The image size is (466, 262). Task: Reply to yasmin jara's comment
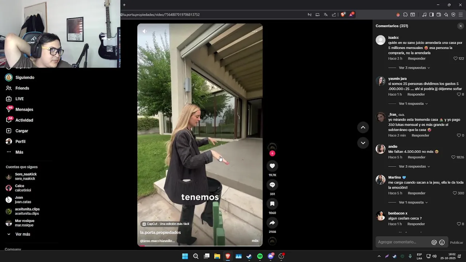click(416, 94)
